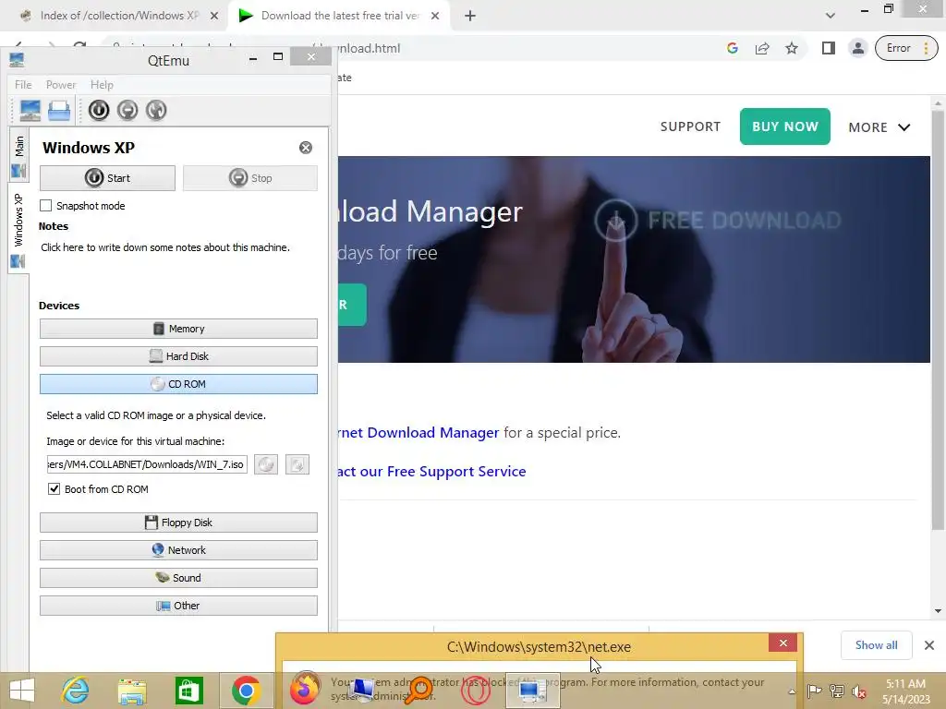
Task: Click the Action Center flag tray icon
Action: coord(815,691)
